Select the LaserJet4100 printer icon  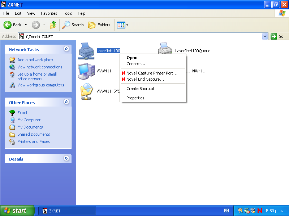[86, 51]
